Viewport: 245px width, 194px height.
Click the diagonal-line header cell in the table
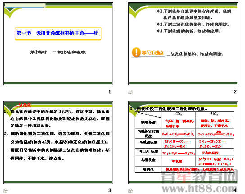tap(148, 115)
